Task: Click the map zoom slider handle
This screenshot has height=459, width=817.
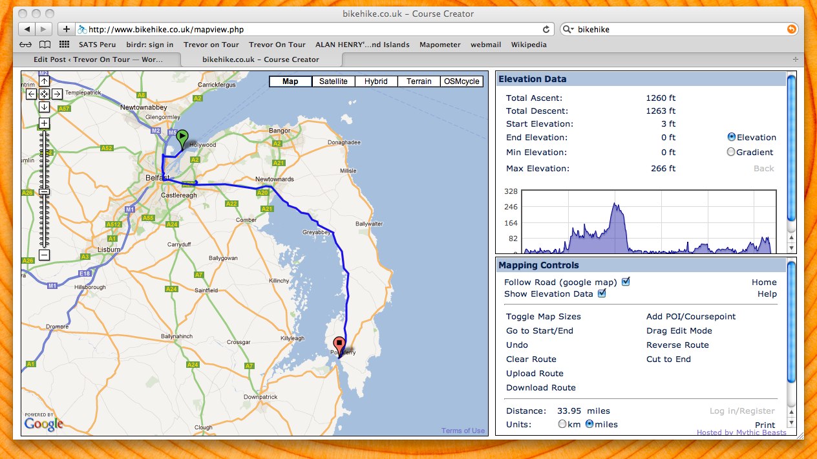Action: click(44, 192)
